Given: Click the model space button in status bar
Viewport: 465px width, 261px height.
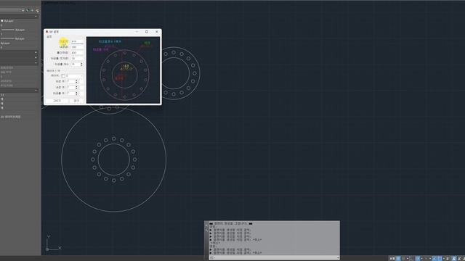Looking at the screenshot, I should (392, 259).
